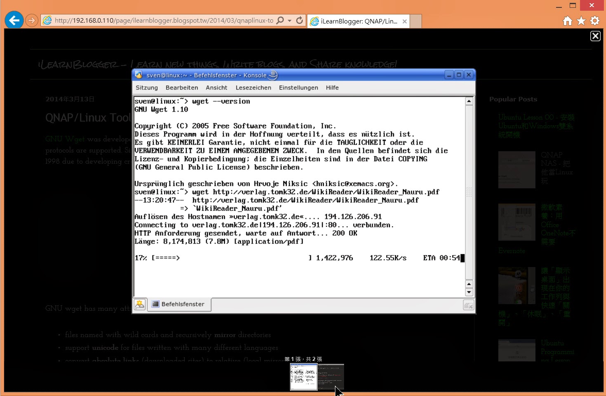
Task: Select the Befehlsfenster session tab
Action: (x=179, y=304)
